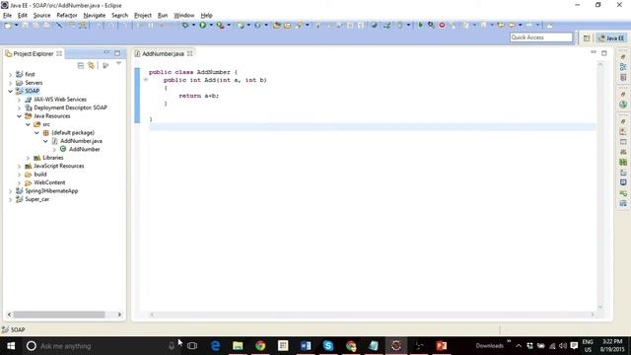Image resolution: width=631 pixels, height=355 pixels.
Task: Select the (default package) item
Action: pos(73,132)
